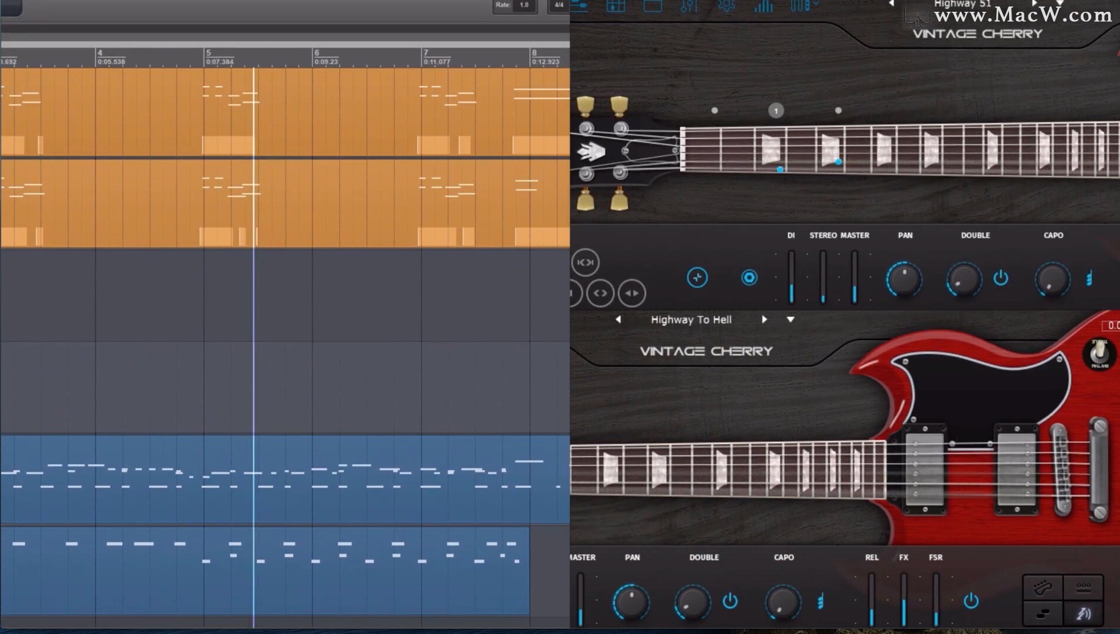Click the hand icon beside the lower CAPO knob

click(x=820, y=601)
